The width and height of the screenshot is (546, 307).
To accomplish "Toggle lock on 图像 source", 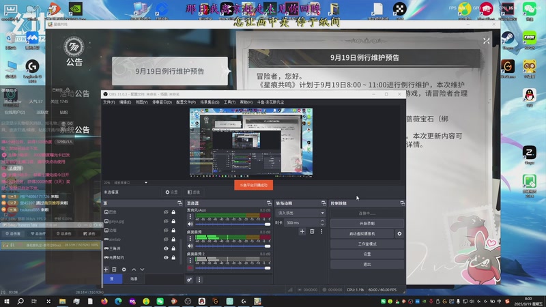I will coord(173,212).
